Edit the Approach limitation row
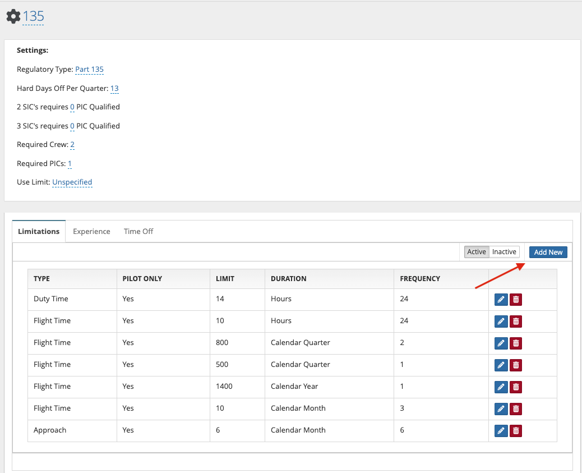582x473 pixels. point(501,431)
